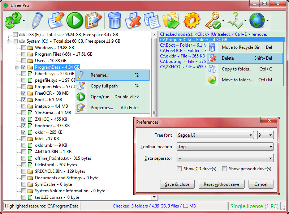Choose Copy full path in context menu
Screen dimensions: 289x214
[x=113, y=86]
